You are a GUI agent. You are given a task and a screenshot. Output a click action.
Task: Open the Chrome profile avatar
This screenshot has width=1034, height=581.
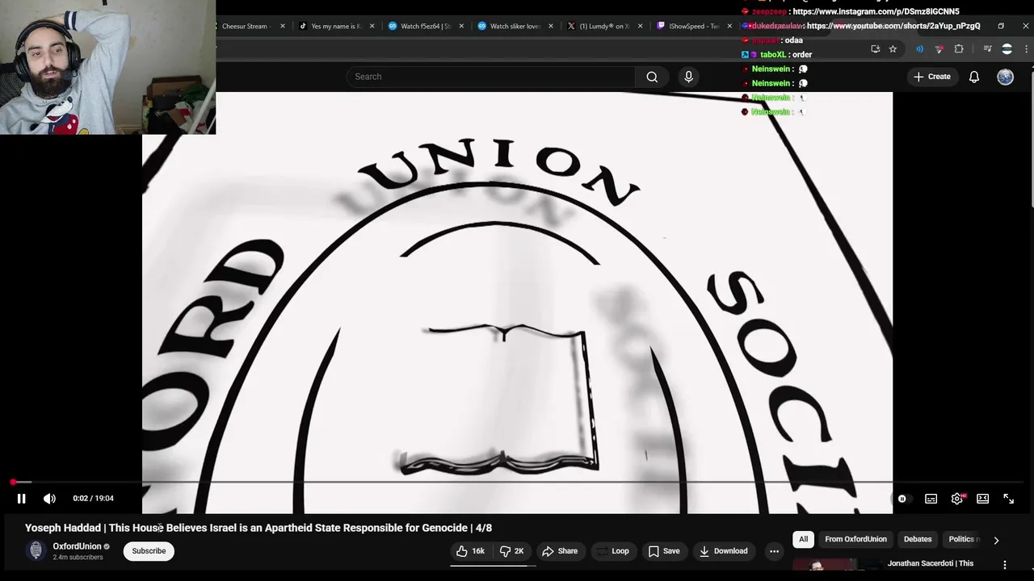coord(1007,49)
